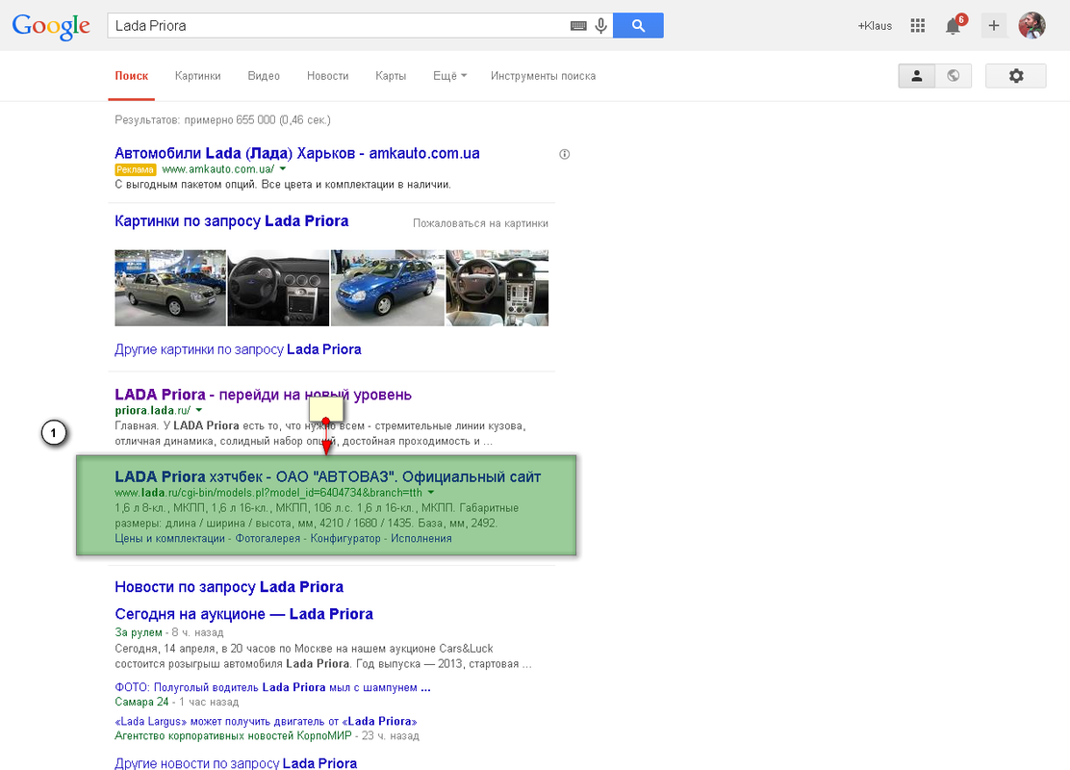Click the blue search magnifier button
Viewport: 1070px width, 770px height.
pos(638,25)
